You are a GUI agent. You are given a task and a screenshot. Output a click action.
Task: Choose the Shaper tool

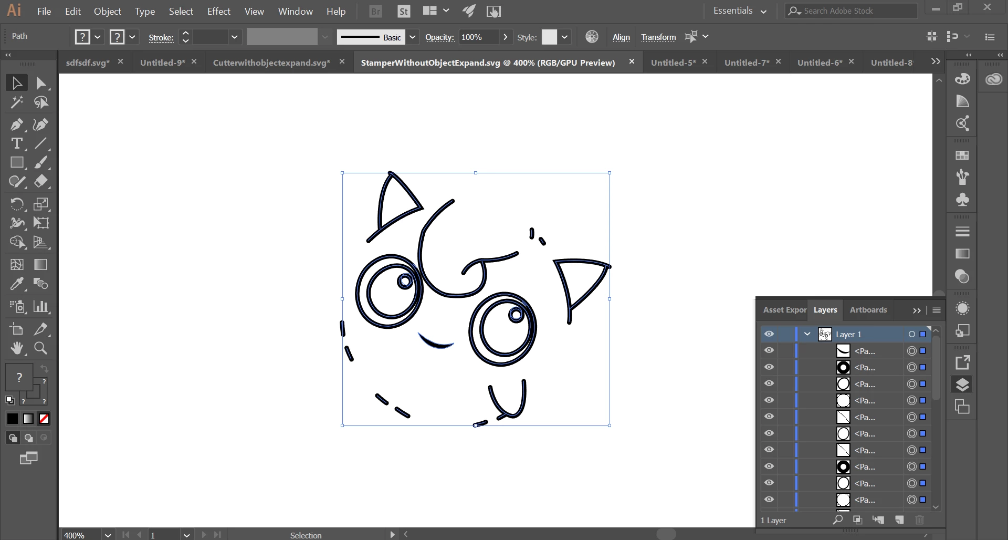click(x=17, y=182)
